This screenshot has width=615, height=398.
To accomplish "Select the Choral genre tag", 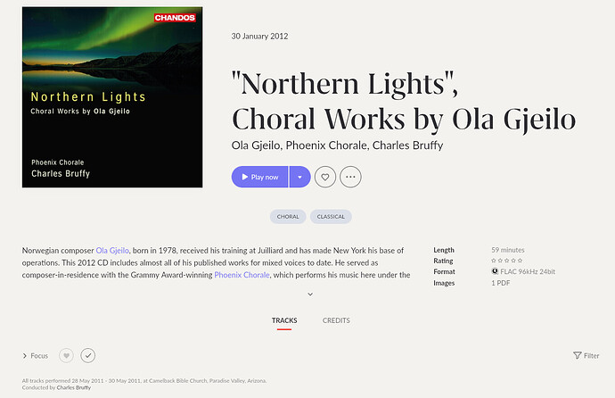I will pyautogui.click(x=288, y=217).
